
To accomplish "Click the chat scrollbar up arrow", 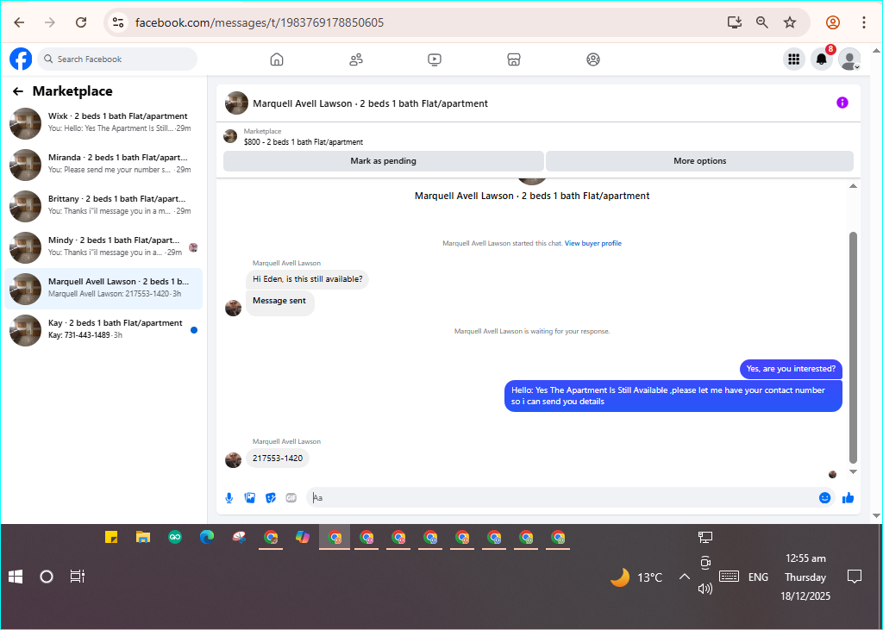I will coord(853,186).
